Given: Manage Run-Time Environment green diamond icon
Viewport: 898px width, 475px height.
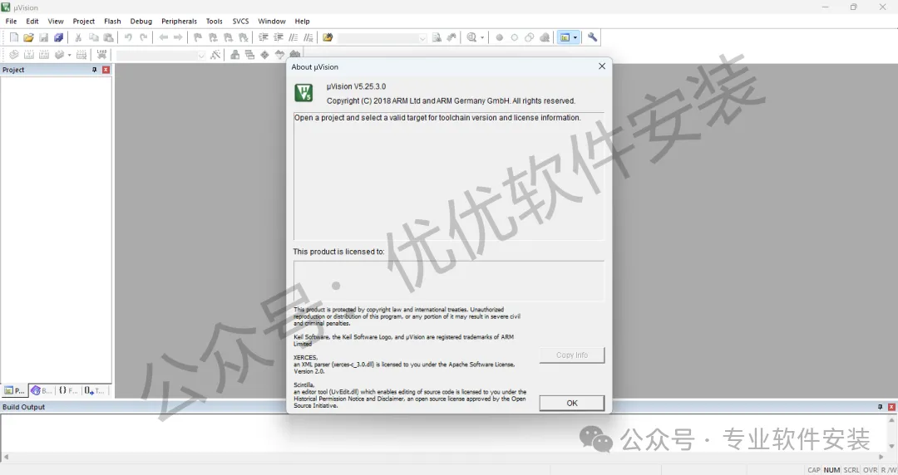Looking at the screenshot, I should click(264, 54).
